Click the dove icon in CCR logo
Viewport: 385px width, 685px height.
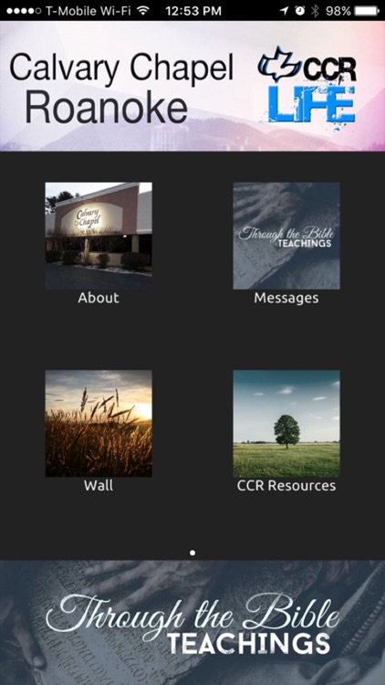(277, 66)
